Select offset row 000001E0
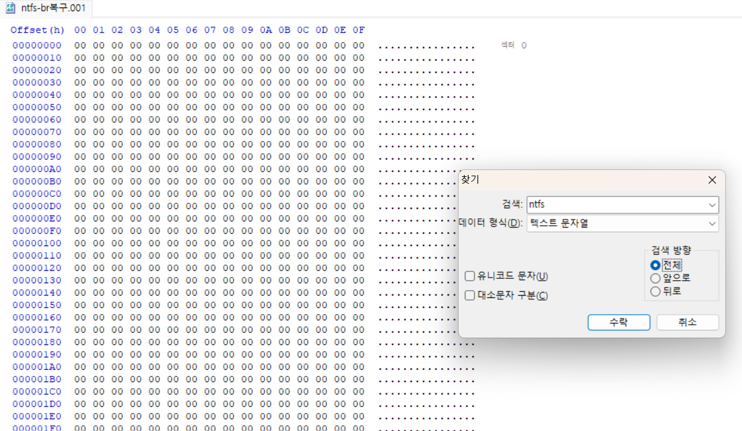The height and width of the screenshot is (431, 742). click(x=37, y=416)
